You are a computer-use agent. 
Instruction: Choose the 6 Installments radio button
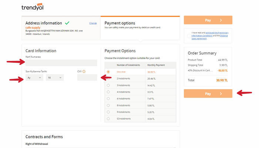tap(108, 99)
